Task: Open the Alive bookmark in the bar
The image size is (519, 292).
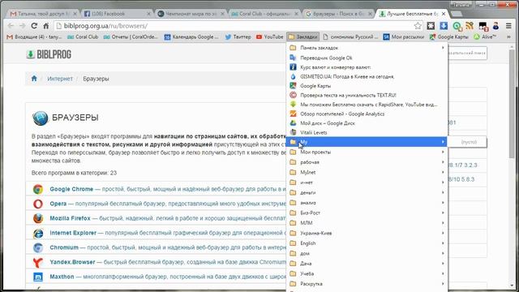Action: pyautogui.click(x=485, y=36)
